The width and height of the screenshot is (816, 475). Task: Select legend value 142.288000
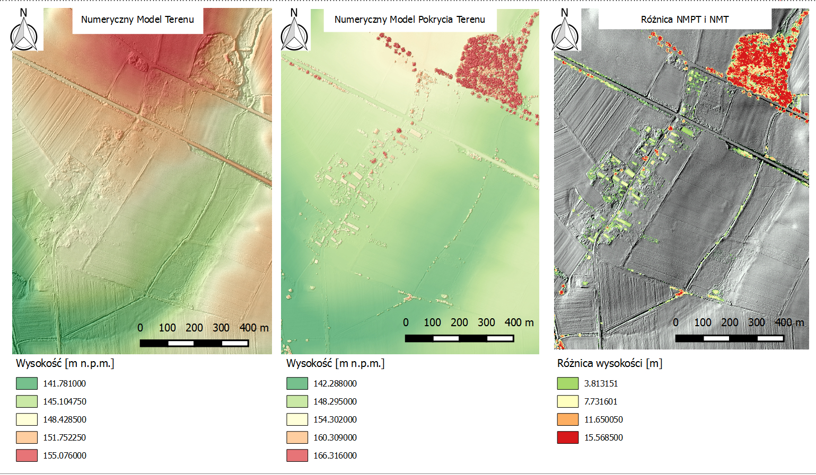(335, 383)
